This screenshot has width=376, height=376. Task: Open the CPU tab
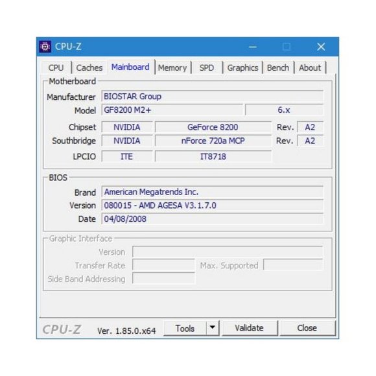pyautogui.click(x=56, y=67)
